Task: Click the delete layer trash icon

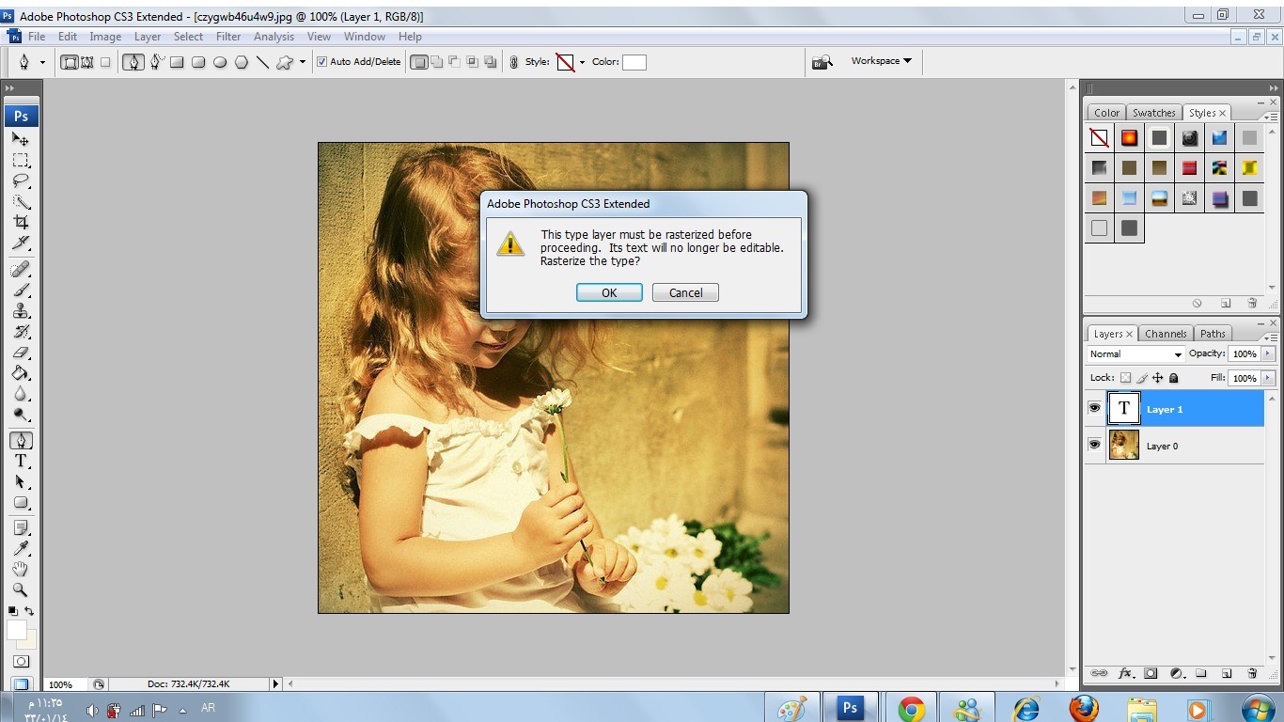Action: (1252, 673)
